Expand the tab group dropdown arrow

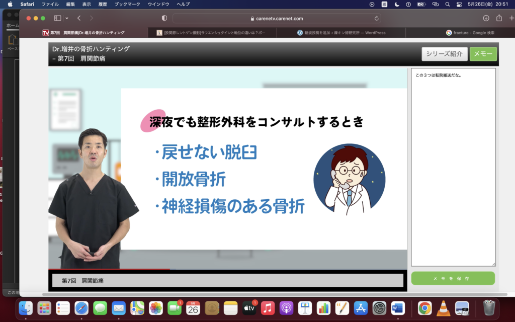[x=66, y=18]
